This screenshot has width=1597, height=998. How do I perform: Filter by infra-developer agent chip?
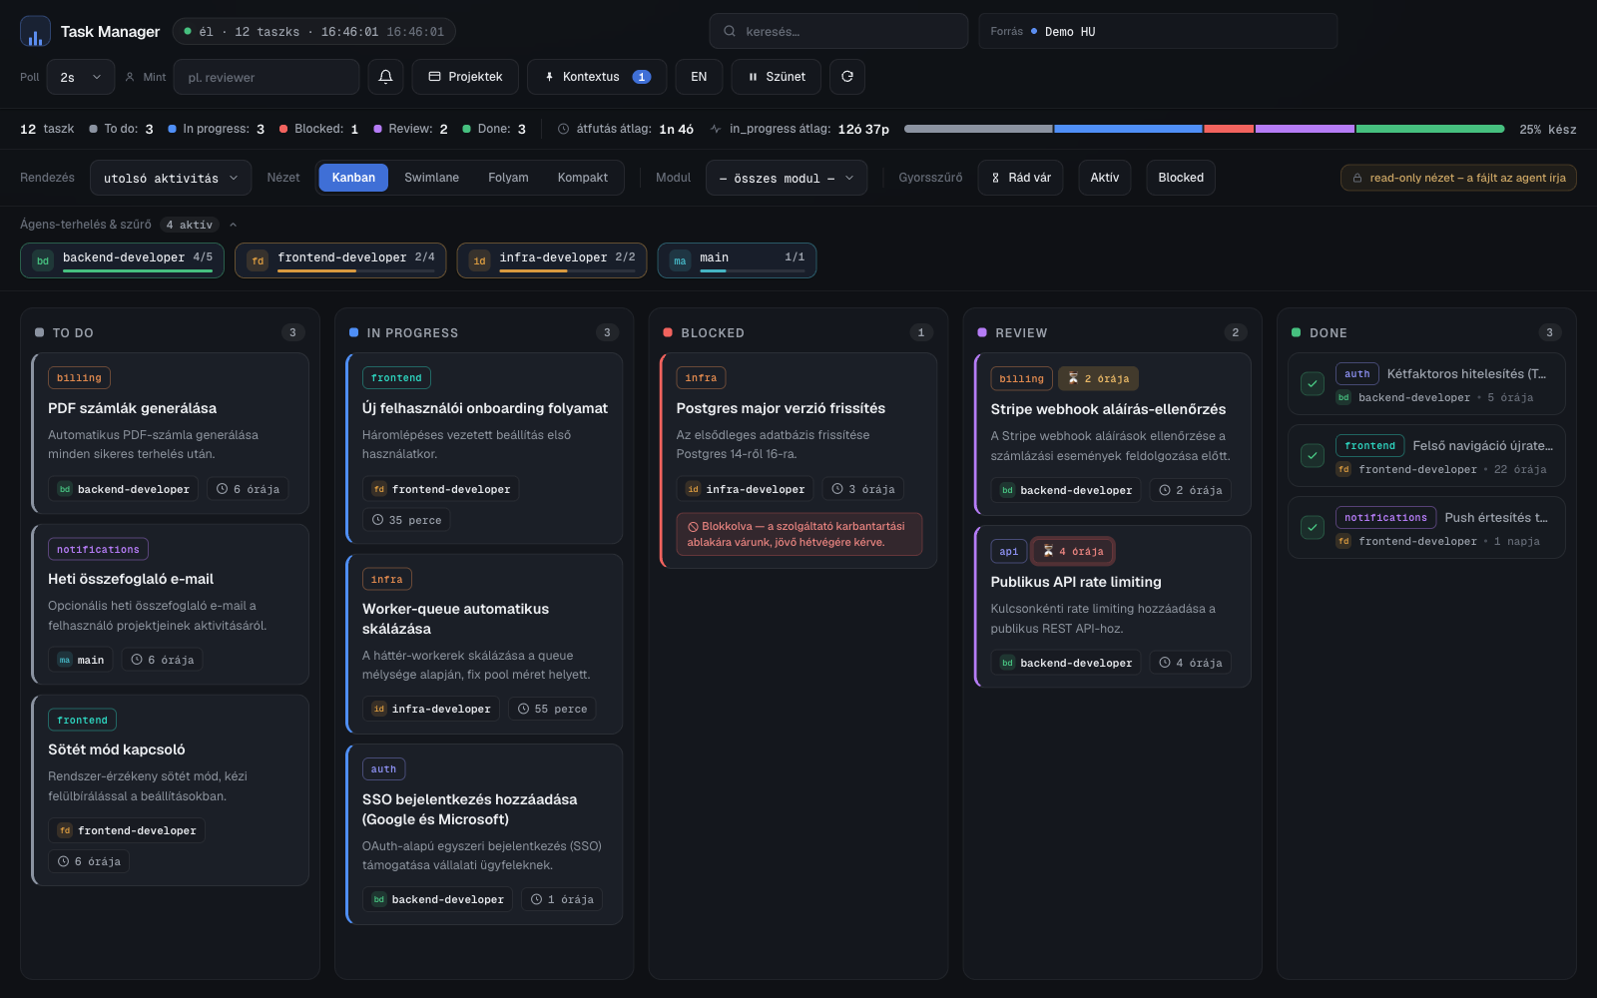(552, 259)
